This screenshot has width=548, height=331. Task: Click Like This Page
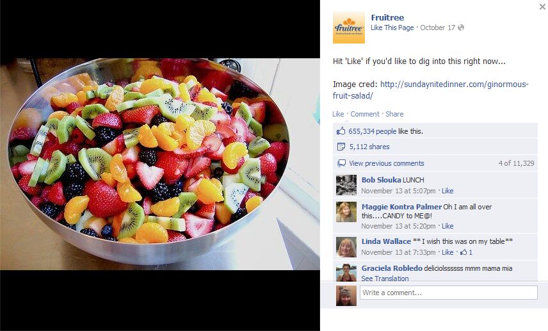click(x=392, y=28)
